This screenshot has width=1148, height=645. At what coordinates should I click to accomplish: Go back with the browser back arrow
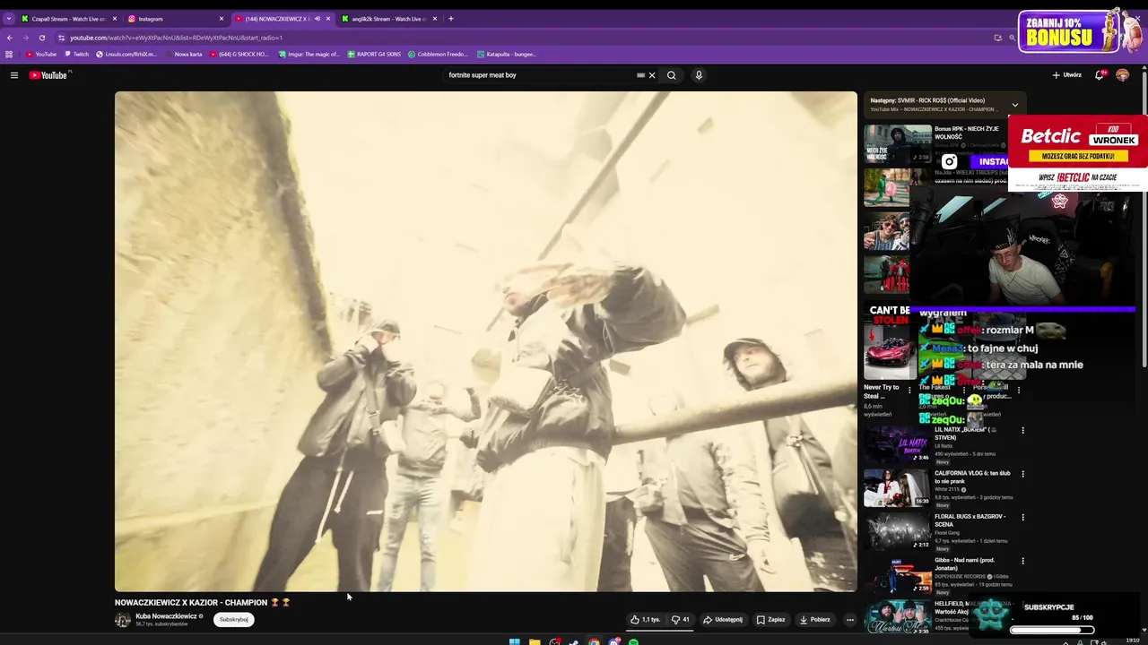pos(10,38)
